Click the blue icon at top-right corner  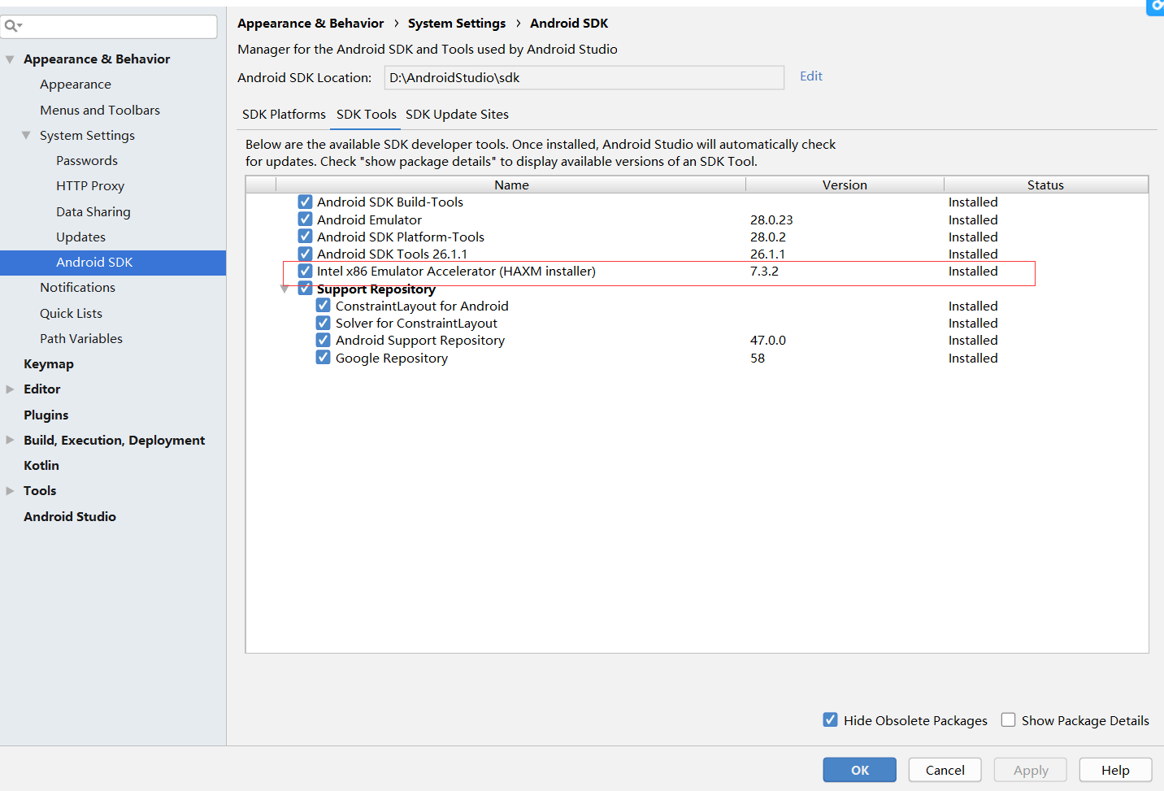click(x=1155, y=7)
